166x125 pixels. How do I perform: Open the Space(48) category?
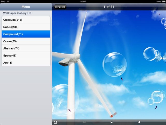26,55
